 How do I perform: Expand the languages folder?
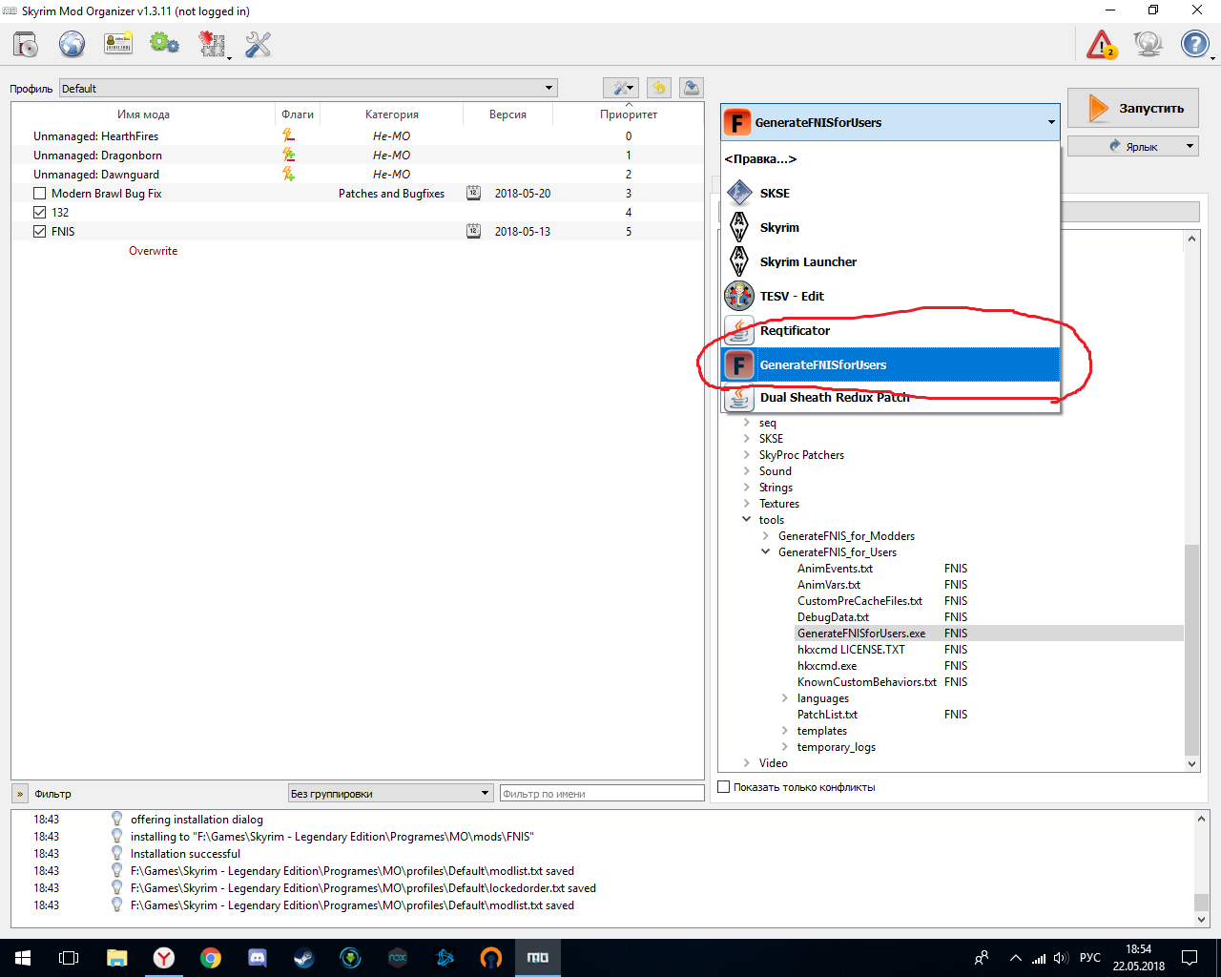[785, 698]
